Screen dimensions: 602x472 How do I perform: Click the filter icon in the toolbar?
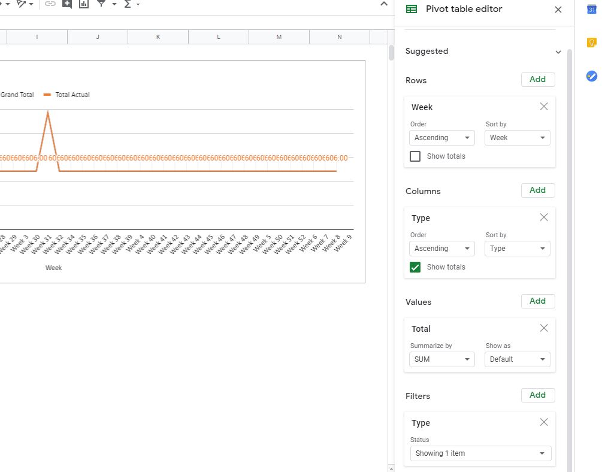click(x=102, y=4)
